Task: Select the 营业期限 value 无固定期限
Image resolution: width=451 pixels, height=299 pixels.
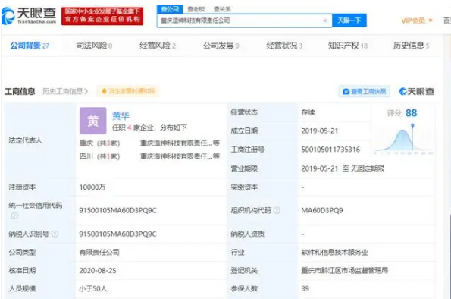Action: pos(368,168)
